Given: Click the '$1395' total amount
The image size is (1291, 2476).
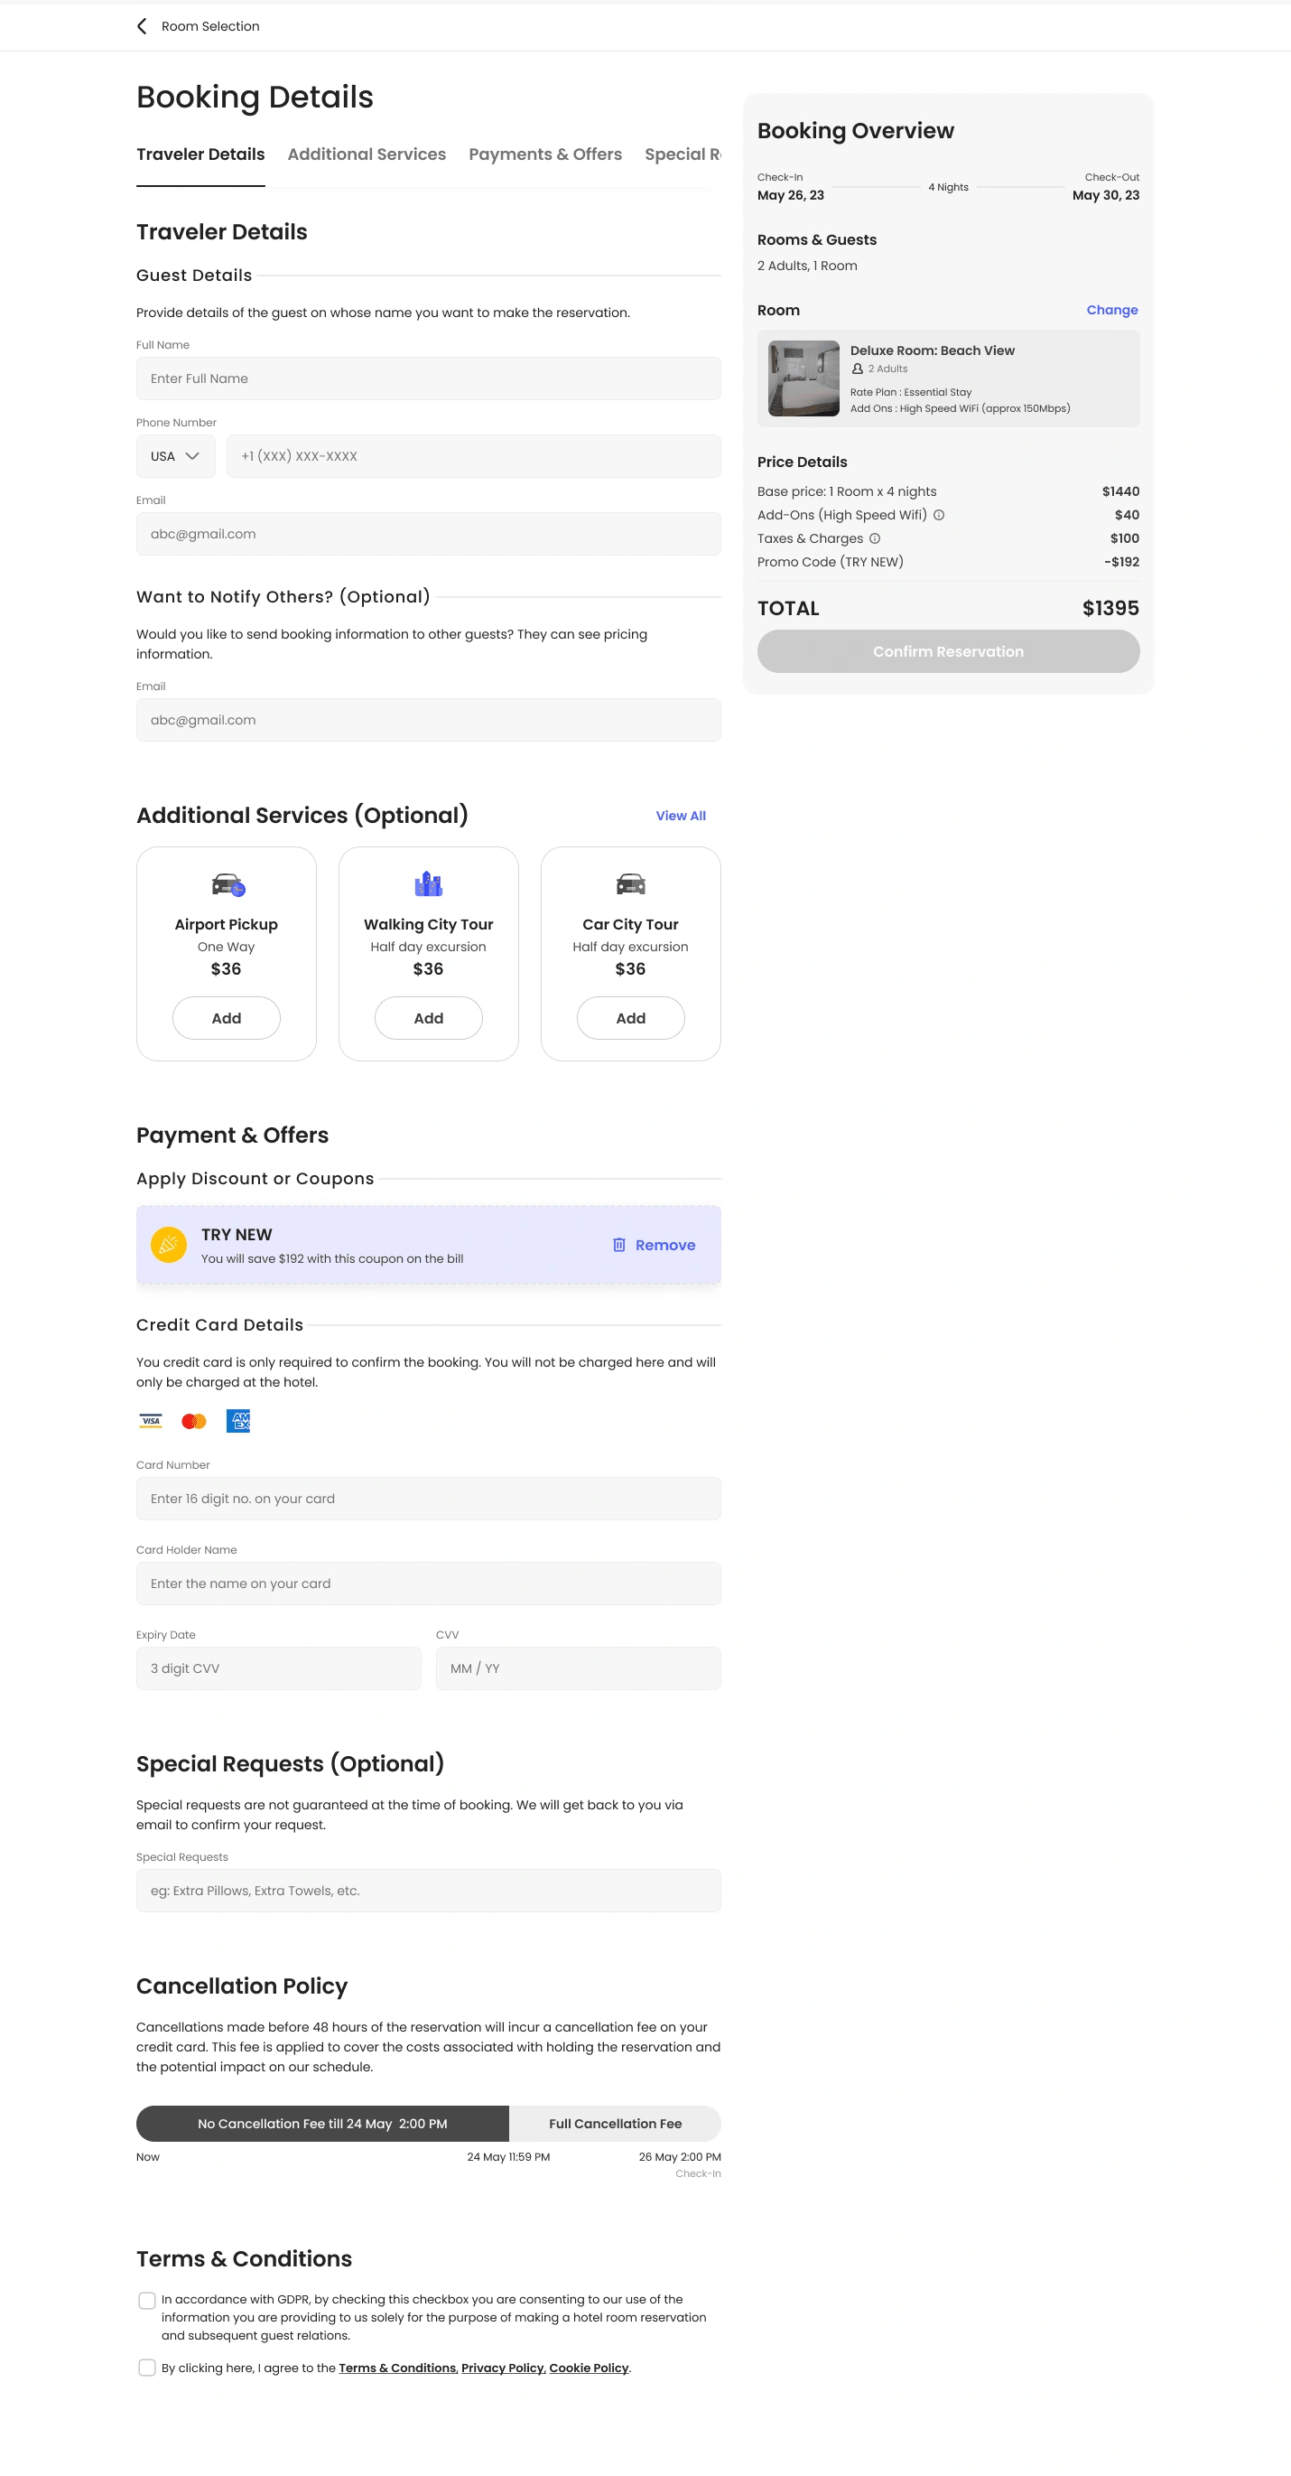Looking at the screenshot, I should tap(1110, 609).
